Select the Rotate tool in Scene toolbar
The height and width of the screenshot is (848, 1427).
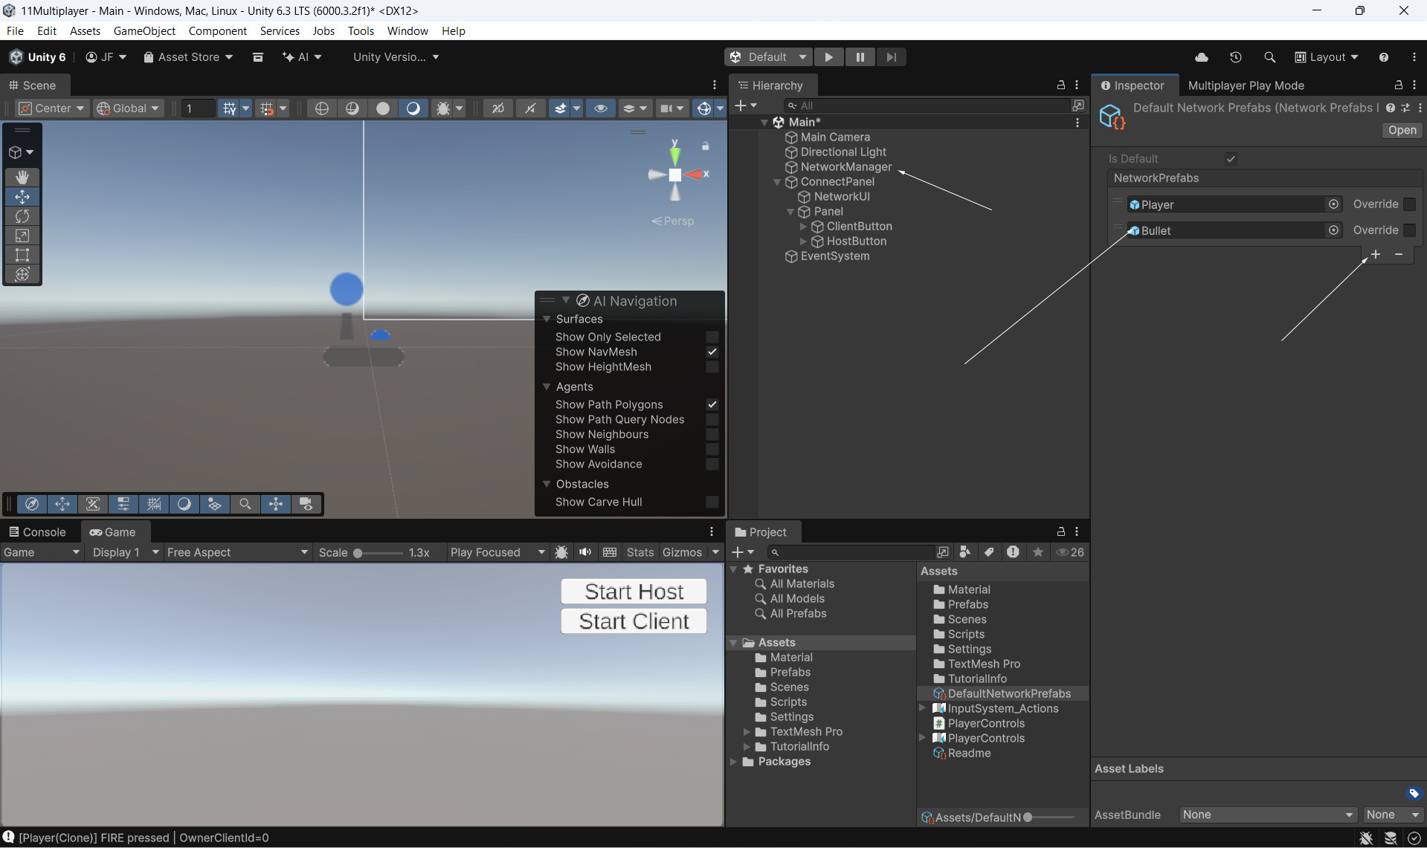click(22, 216)
